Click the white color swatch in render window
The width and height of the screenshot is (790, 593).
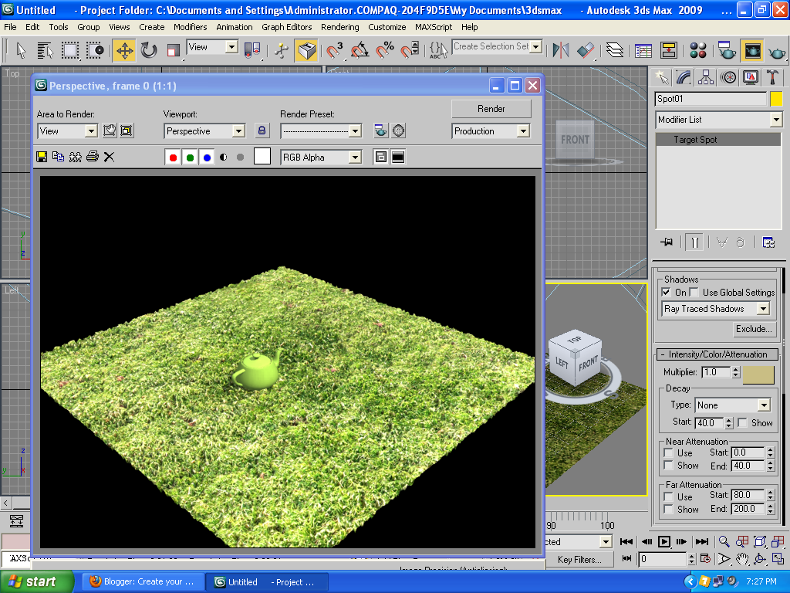[262, 156]
